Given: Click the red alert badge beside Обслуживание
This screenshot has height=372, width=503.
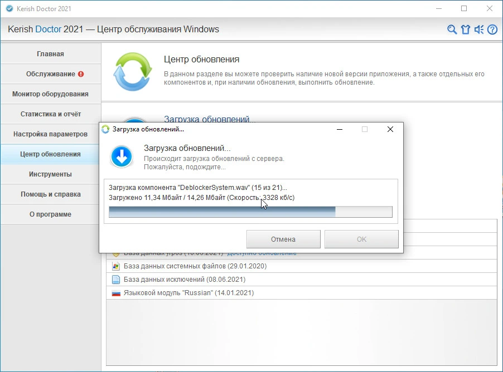Looking at the screenshot, I should click(x=81, y=74).
